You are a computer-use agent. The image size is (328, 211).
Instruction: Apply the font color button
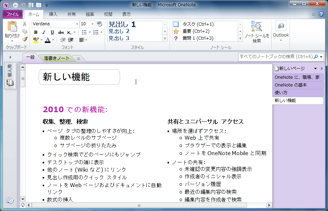[x=48, y=40]
